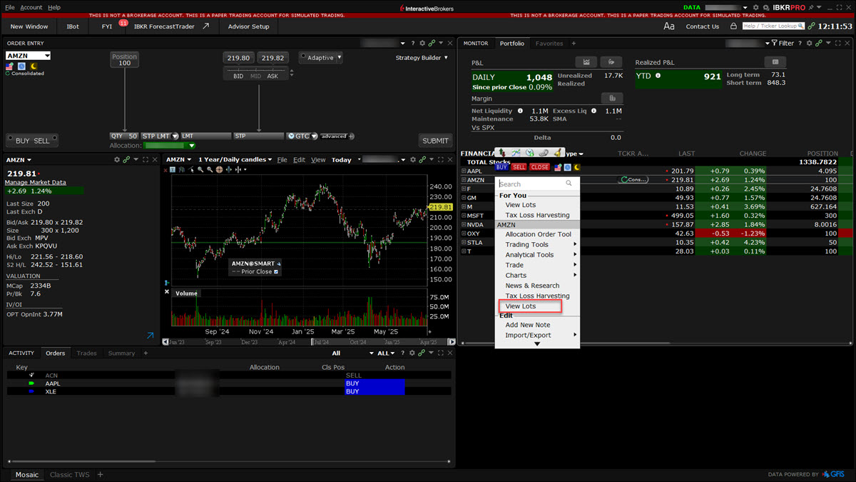Click the yellow moon icon in Order Entry
Viewport: 856px width, 482px height.
33,66
